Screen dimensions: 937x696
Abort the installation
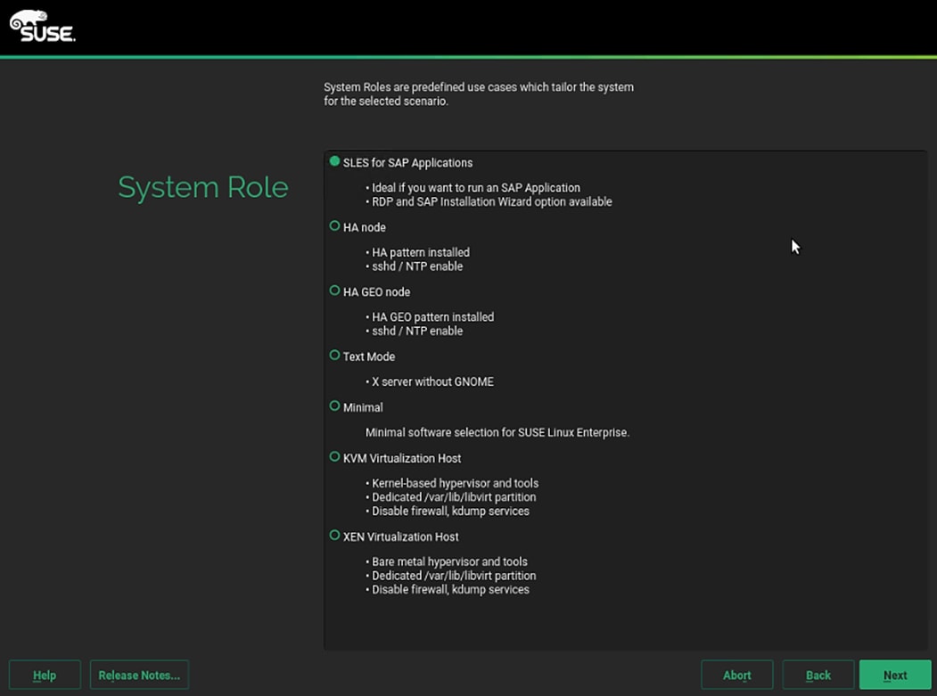click(736, 675)
